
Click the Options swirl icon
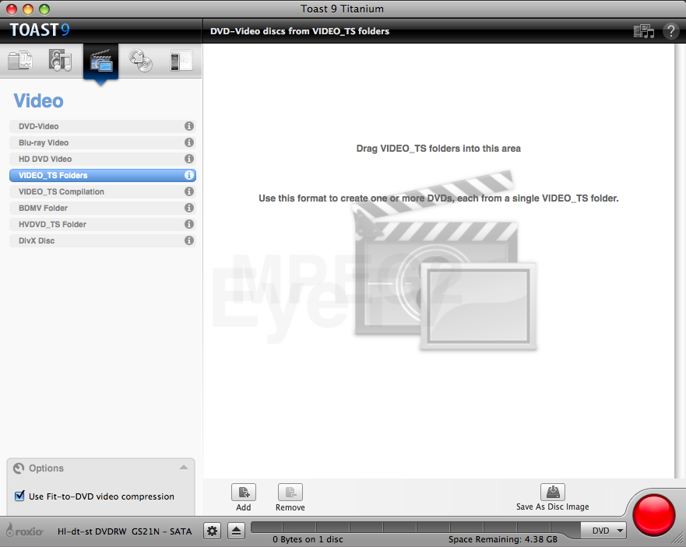click(19, 468)
